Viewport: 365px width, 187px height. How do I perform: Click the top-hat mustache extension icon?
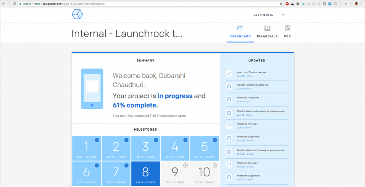coord(356,4)
